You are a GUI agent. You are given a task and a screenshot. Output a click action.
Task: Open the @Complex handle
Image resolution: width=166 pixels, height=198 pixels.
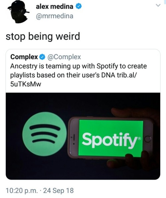point(64,57)
